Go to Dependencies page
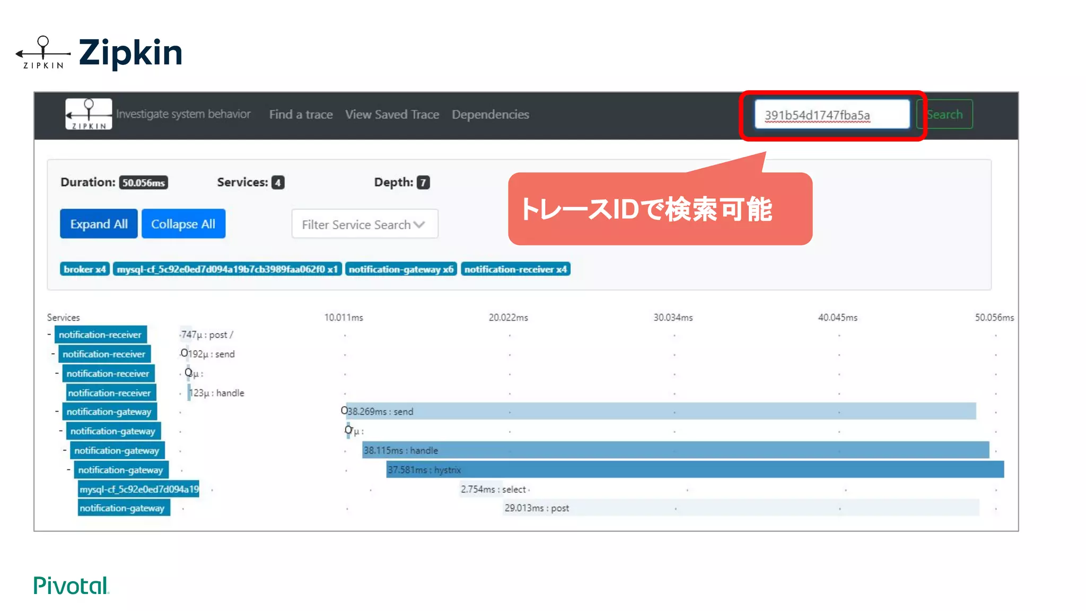Image resolution: width=1086 pixels, height=611 pixels. [x=490, y=115]
